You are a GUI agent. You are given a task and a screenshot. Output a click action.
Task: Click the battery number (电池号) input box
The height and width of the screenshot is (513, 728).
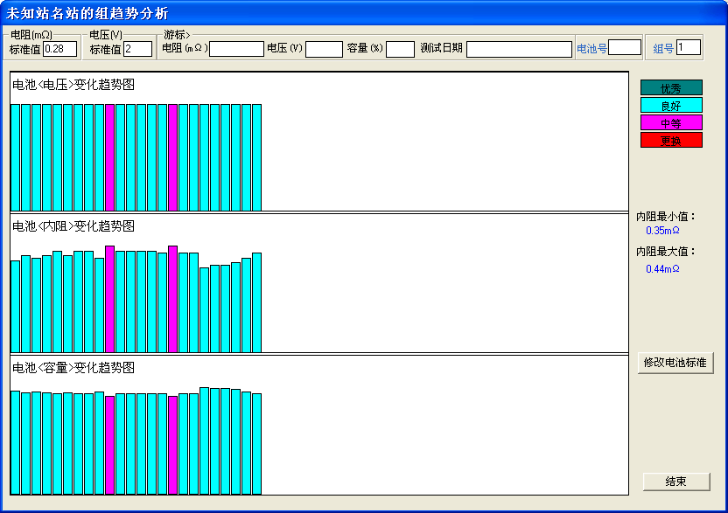[x=625, y=47]
